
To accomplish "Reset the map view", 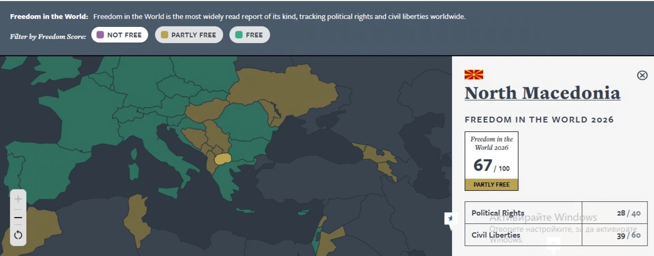I will [18, 235].
